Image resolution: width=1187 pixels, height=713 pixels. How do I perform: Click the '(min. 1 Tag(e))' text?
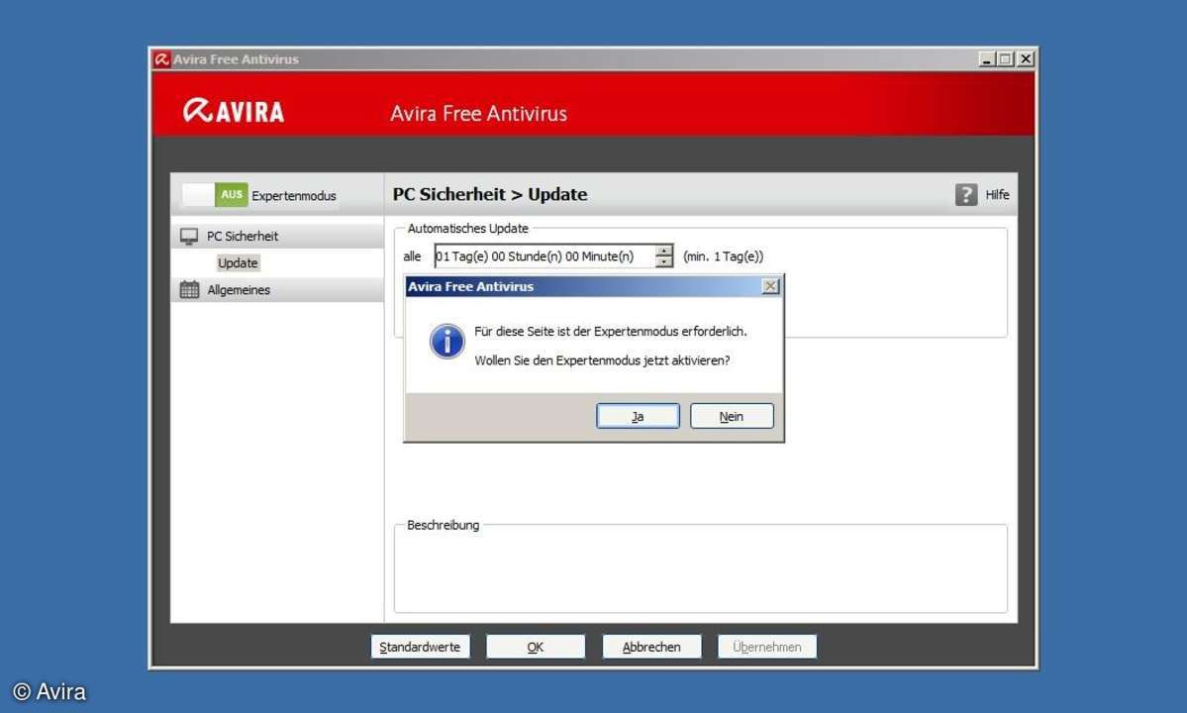723,255
